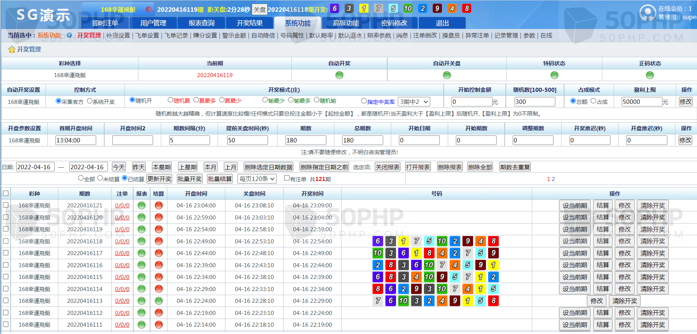
Task: Click the purple number 6 ball in header
Action: pyautogui.click(x=334, y=8)
